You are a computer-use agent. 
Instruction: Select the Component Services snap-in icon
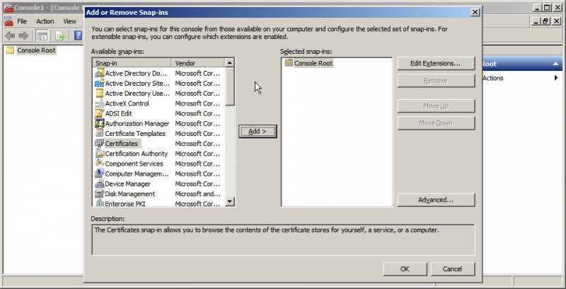(99, 164)
